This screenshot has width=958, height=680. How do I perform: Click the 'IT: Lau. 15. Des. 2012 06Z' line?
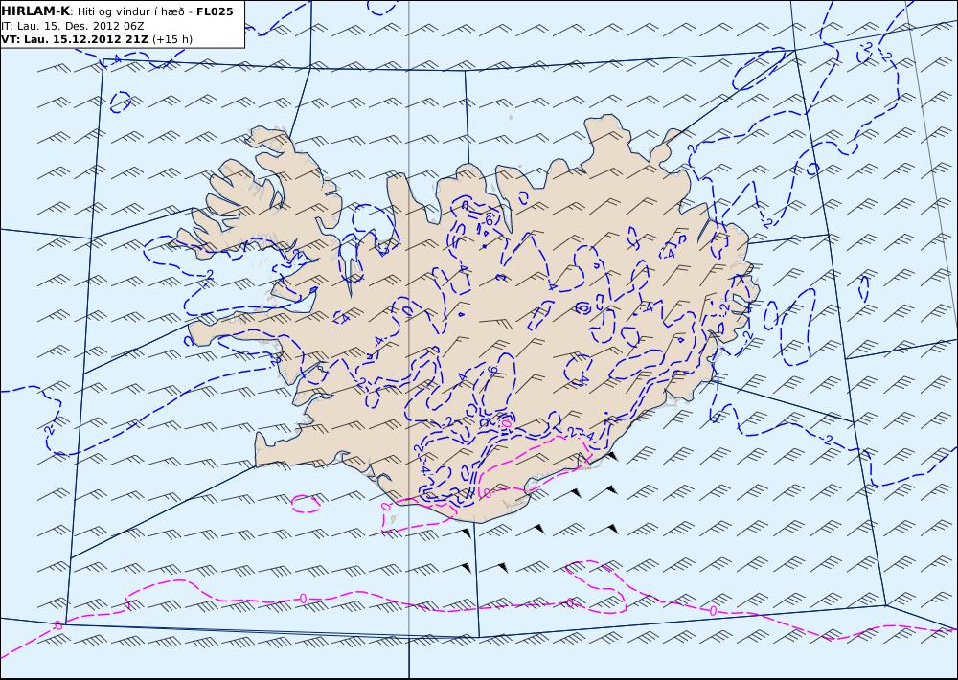point(73,26)
